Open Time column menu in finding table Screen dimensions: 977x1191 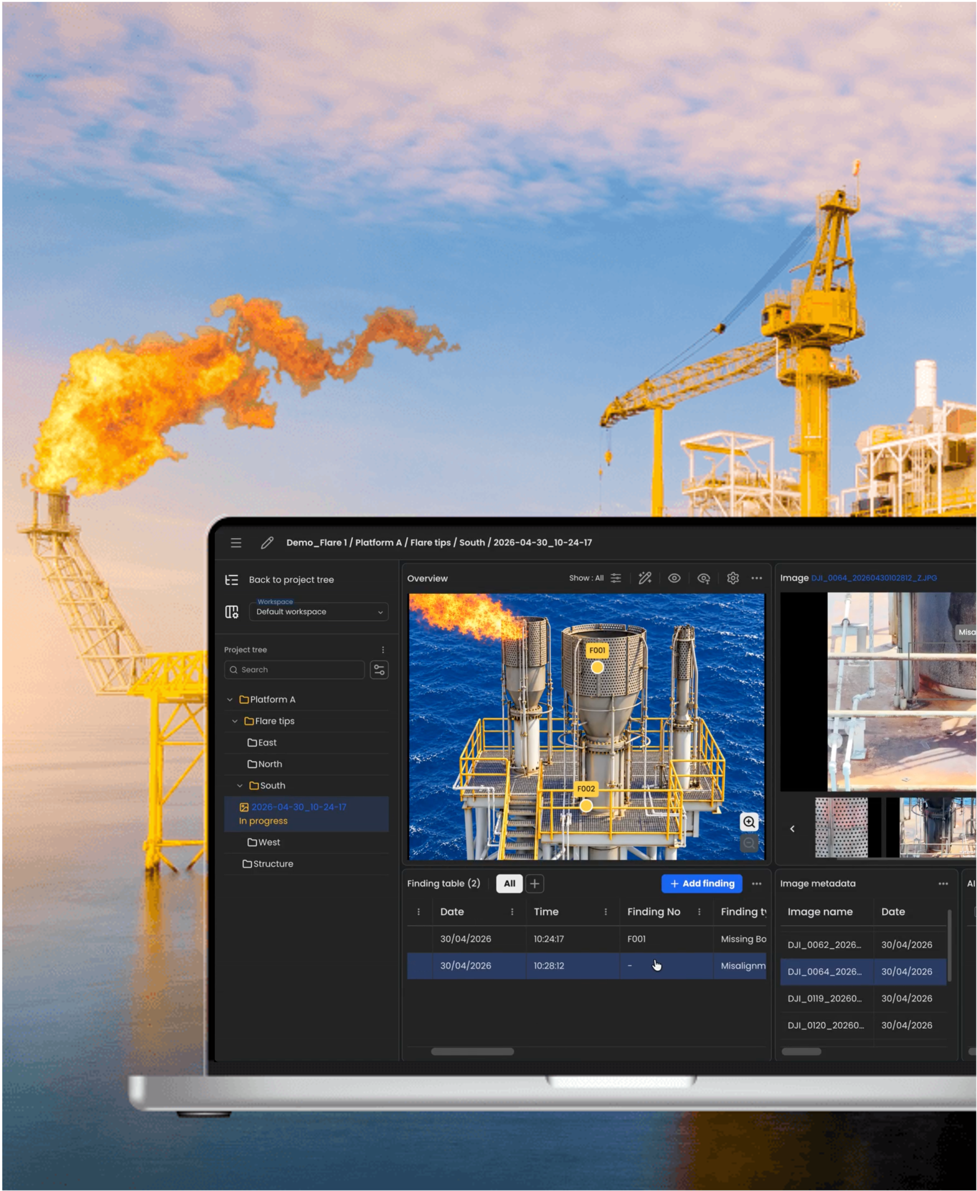click(x=605, y=912)
